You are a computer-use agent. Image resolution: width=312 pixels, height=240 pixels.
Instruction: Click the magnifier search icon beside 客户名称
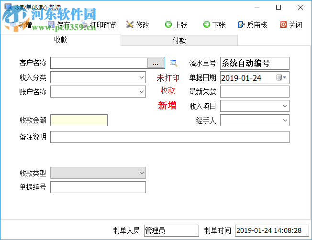174,63
